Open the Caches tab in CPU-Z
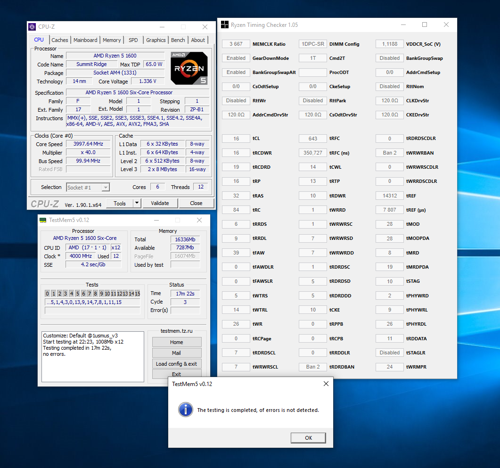This screenshot has width=500, height=468. click(x=60, y=40)
